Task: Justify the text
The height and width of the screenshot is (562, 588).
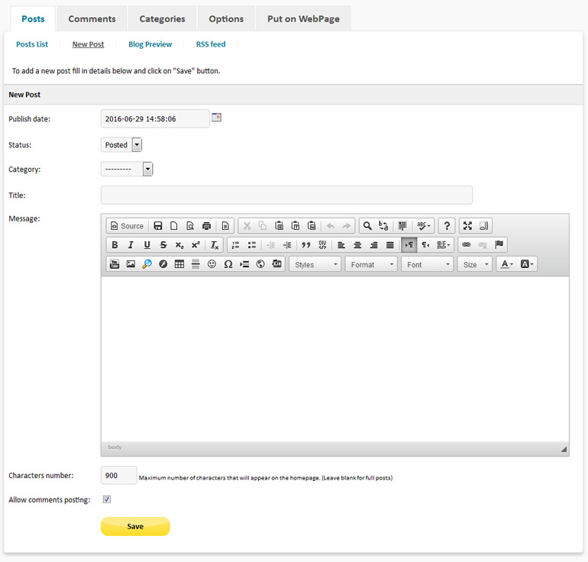Action: click(390, 245)
